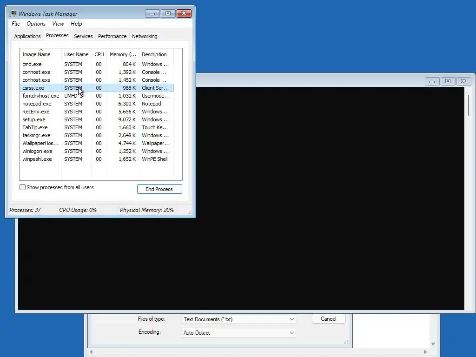Select the taskmgr.exe process
This screenshot has width=476, height=357.
click(97, 135)
